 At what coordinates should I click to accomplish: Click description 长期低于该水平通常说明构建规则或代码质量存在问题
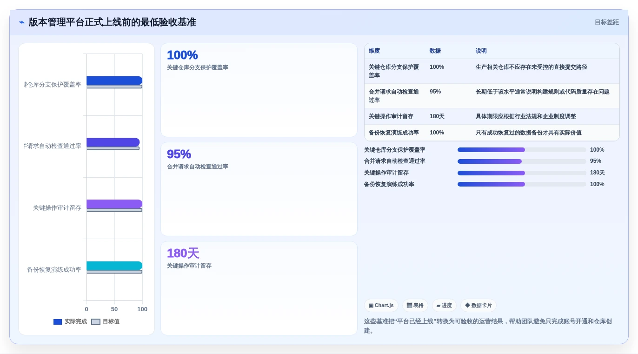[x=543, y=92]
